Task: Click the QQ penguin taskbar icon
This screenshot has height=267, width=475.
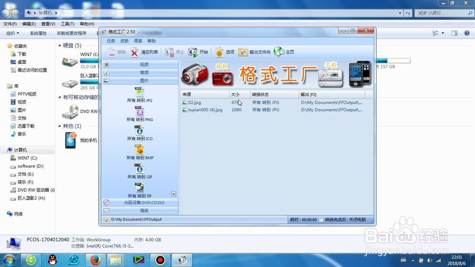Action: click(x=52, y=260)
